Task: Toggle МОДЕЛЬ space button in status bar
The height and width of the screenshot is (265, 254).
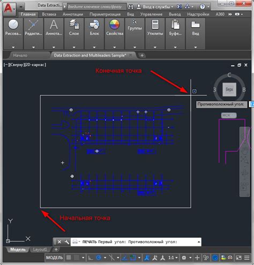Action: pyautogui.click(x=55, y=258)
